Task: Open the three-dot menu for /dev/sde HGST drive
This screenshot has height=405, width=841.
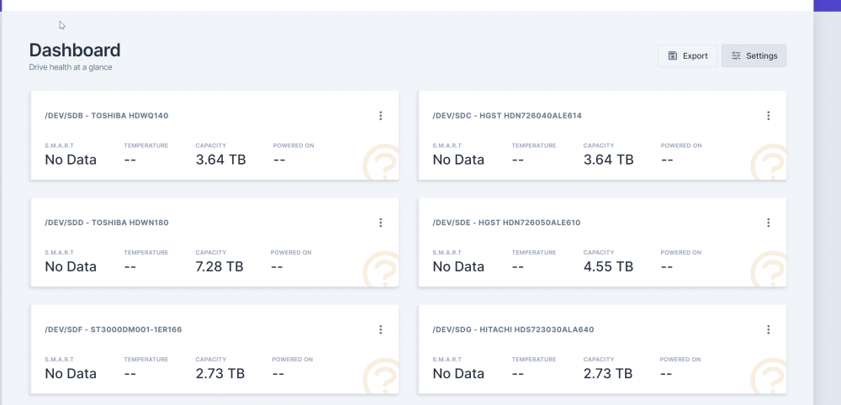Action: click(768, 223)
